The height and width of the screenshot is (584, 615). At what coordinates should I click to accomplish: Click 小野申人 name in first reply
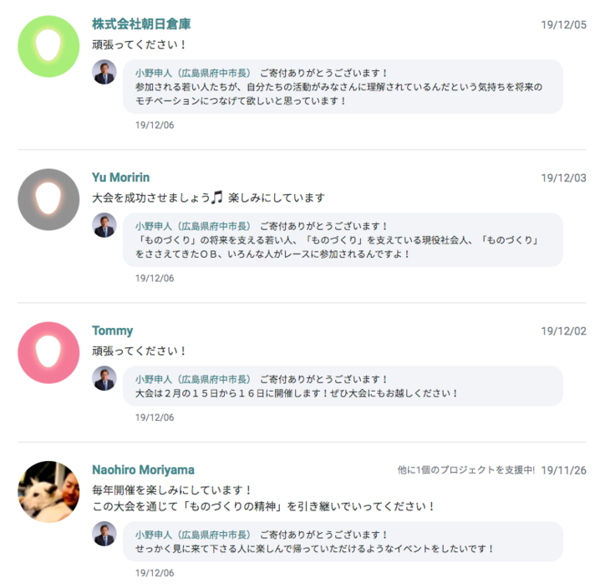tap(192, 73)
